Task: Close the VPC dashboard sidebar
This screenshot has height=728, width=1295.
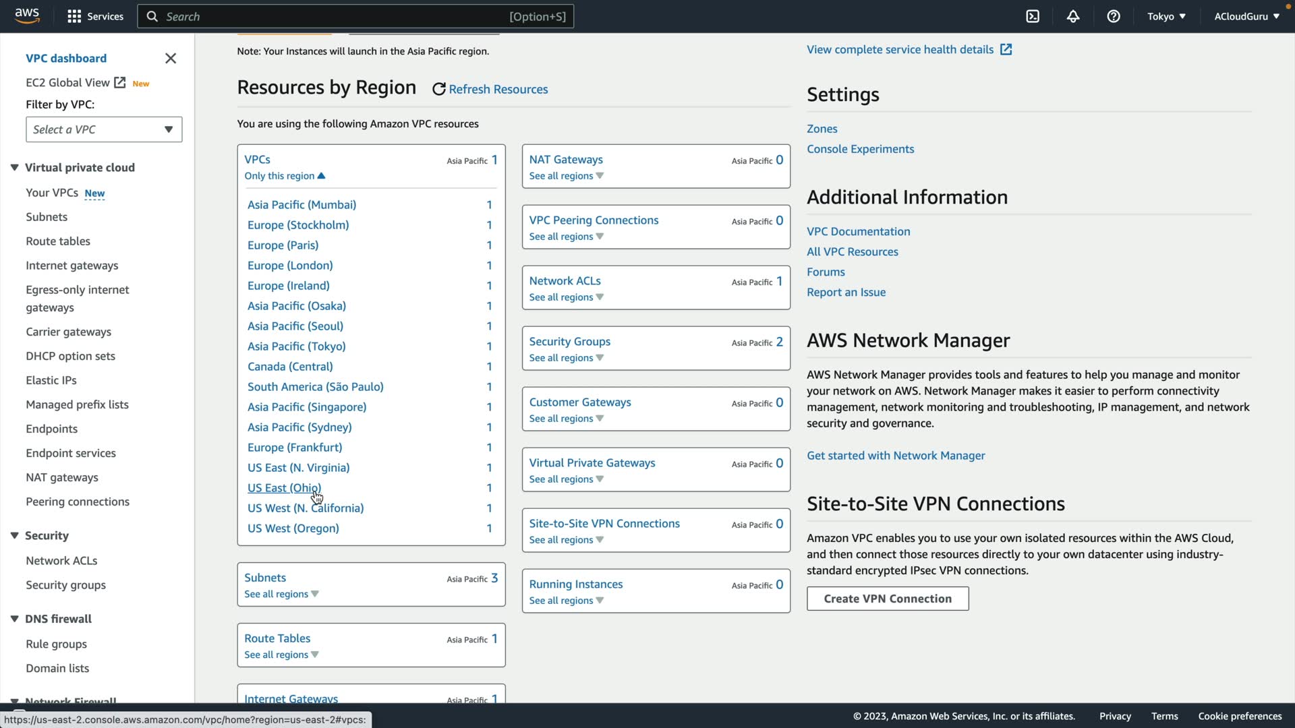Action: point(171,59)
